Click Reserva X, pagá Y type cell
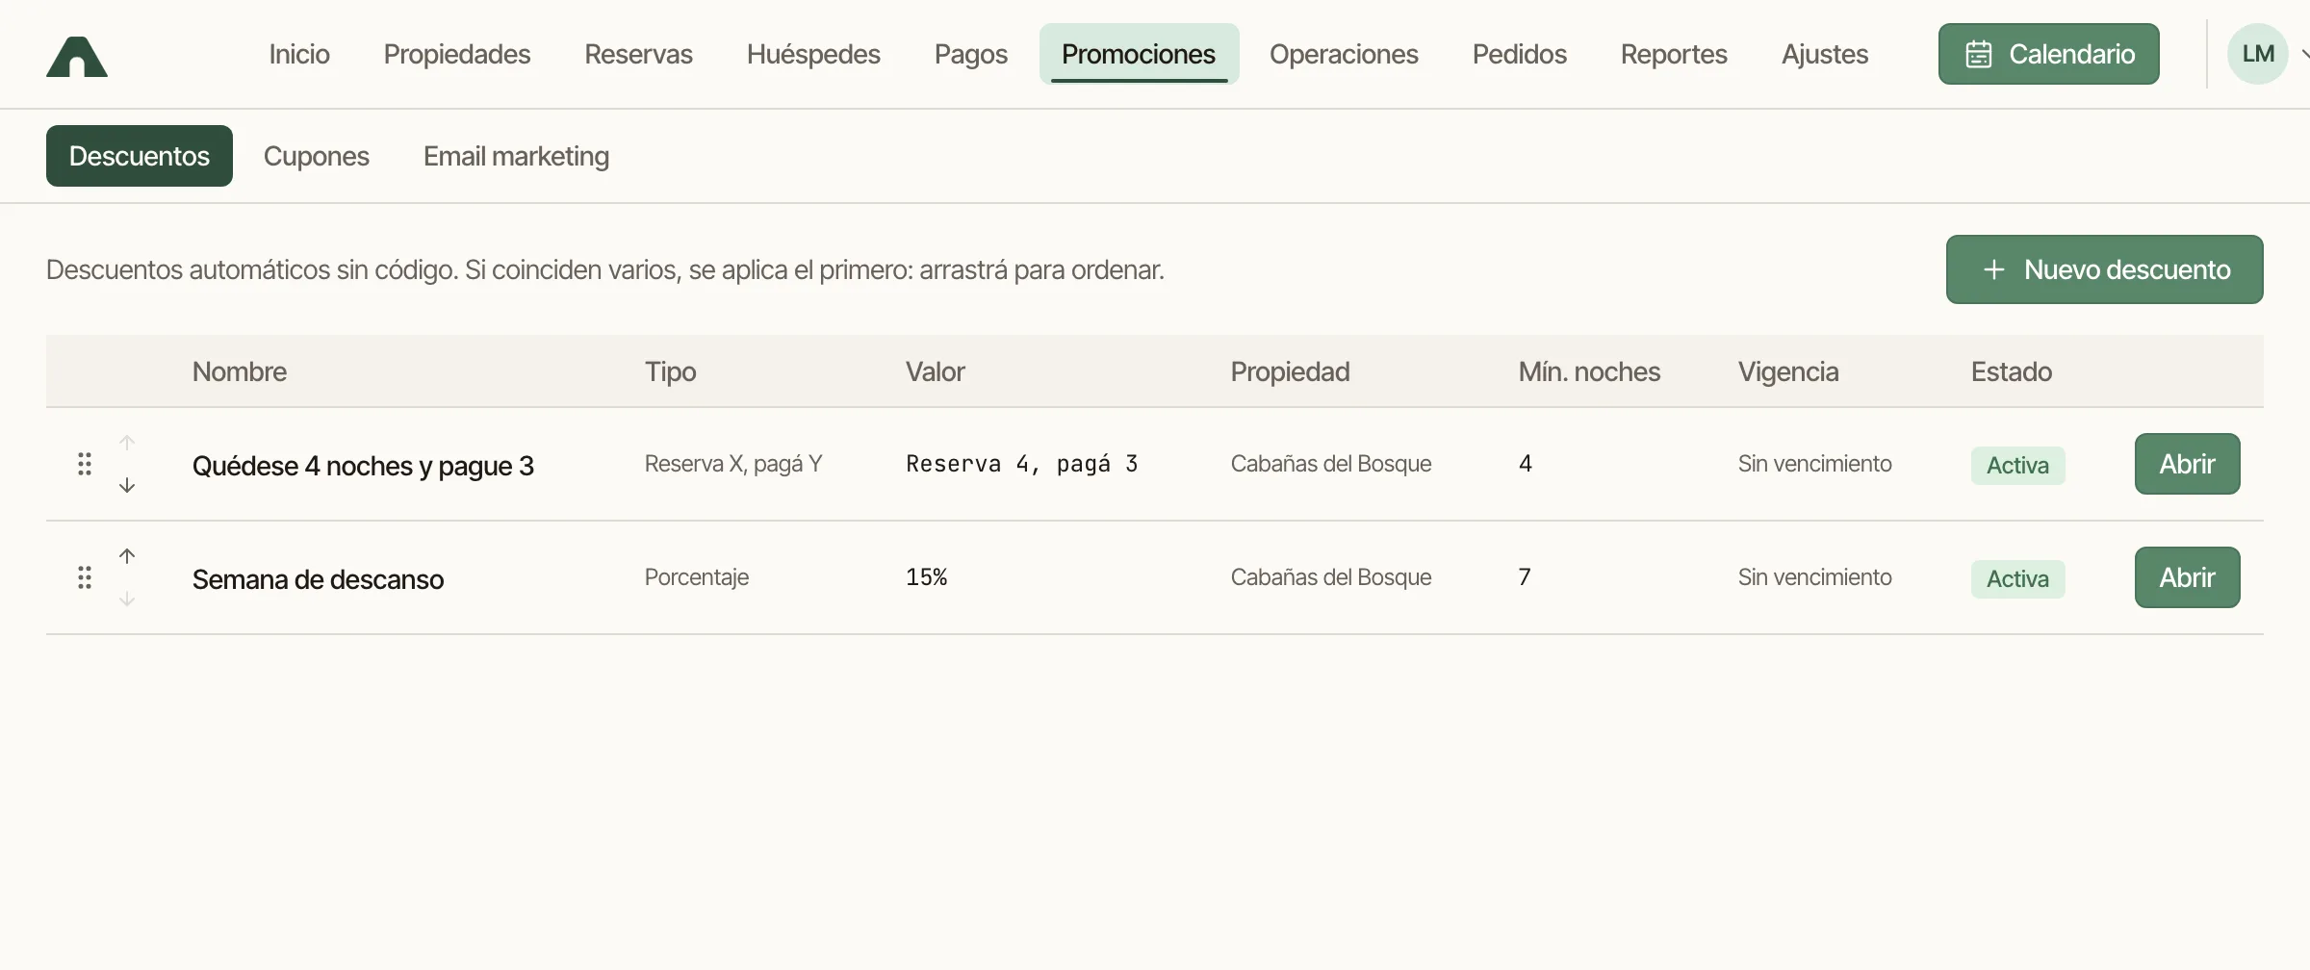The image size is (2310, 970). click(x=733, y=464)
